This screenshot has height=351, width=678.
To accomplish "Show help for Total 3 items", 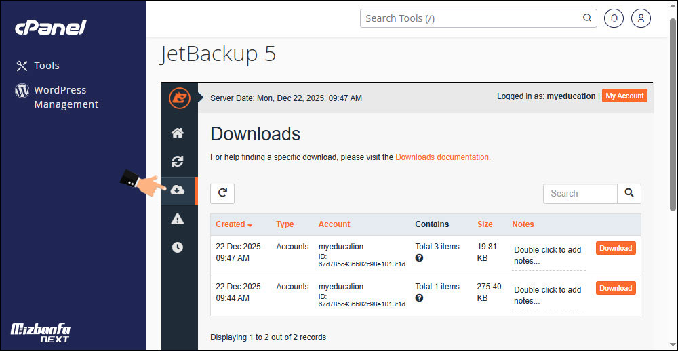I will (419, 258).
